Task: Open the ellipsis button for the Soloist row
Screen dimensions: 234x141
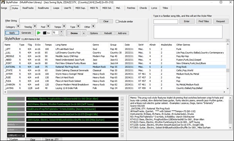Action: click(x=122, y=130)
